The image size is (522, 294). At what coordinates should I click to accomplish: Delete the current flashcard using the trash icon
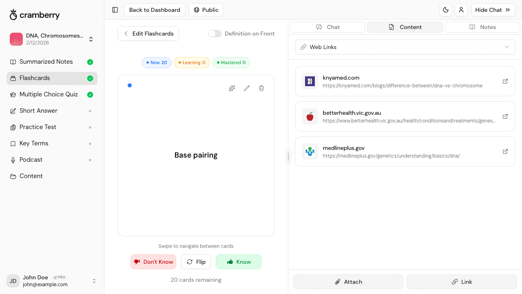point(261,88)
